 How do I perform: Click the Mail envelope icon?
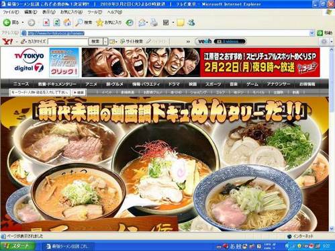click(x=142, y=22)
